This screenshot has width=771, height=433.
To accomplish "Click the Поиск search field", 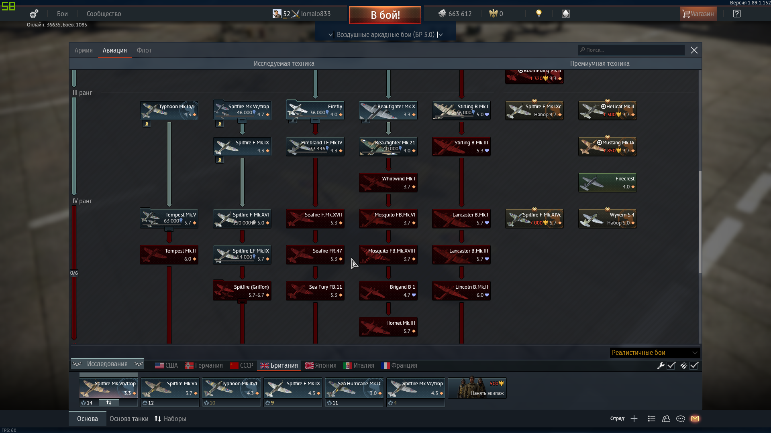I will pyautogui.click(x=631, y=50).
